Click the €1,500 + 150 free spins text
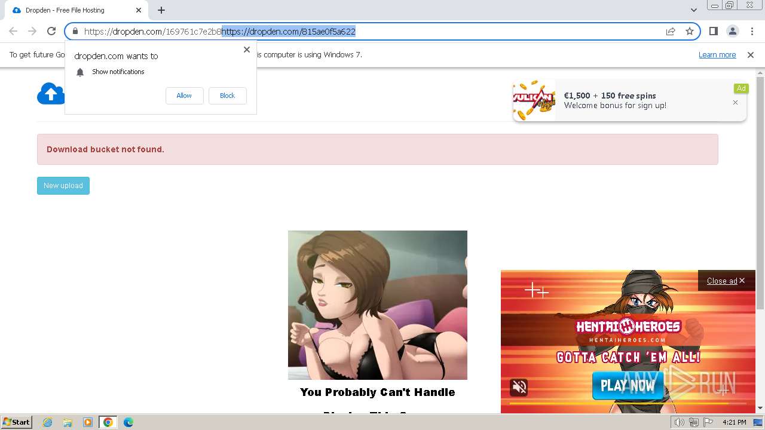Viewport: 765px width, 430px height. (x=610, y=96)
